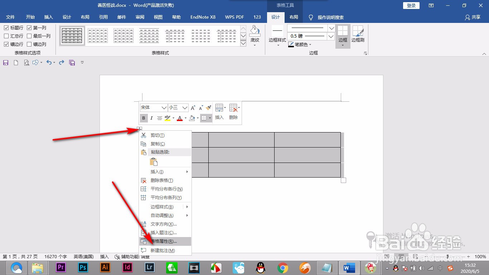Click the Tell Me search (操作说明搜索) box
489x275 pixels.
[x=326, y=17]
